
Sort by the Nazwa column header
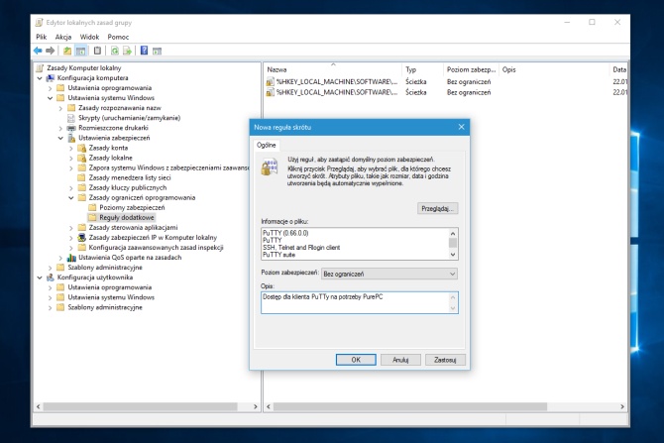(332, 69)
